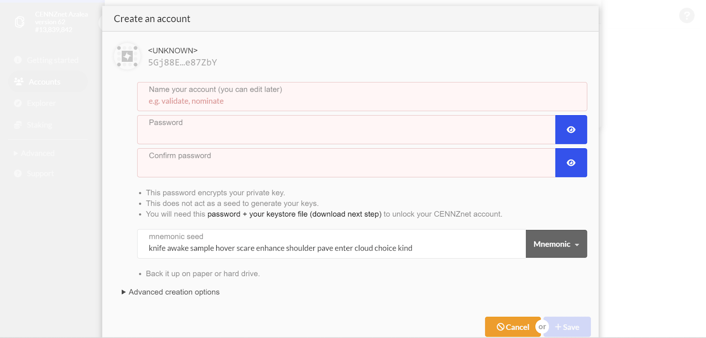Focus the account name input field
Viewport: 706px width, 338px height.
point(362,101)
